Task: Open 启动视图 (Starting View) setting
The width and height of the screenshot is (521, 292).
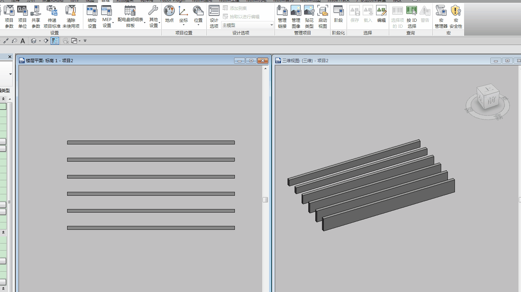Action: 323,17
